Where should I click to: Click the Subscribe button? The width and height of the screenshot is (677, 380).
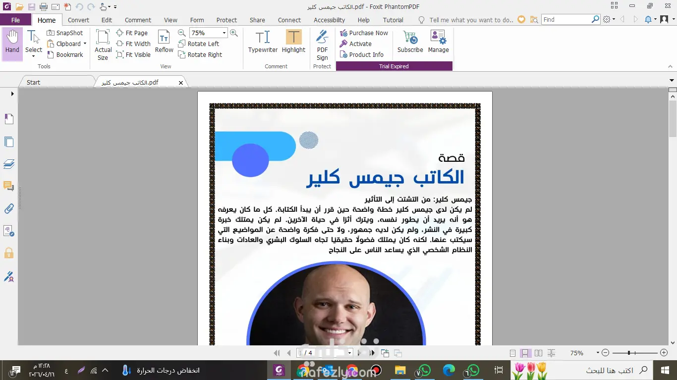410,42
